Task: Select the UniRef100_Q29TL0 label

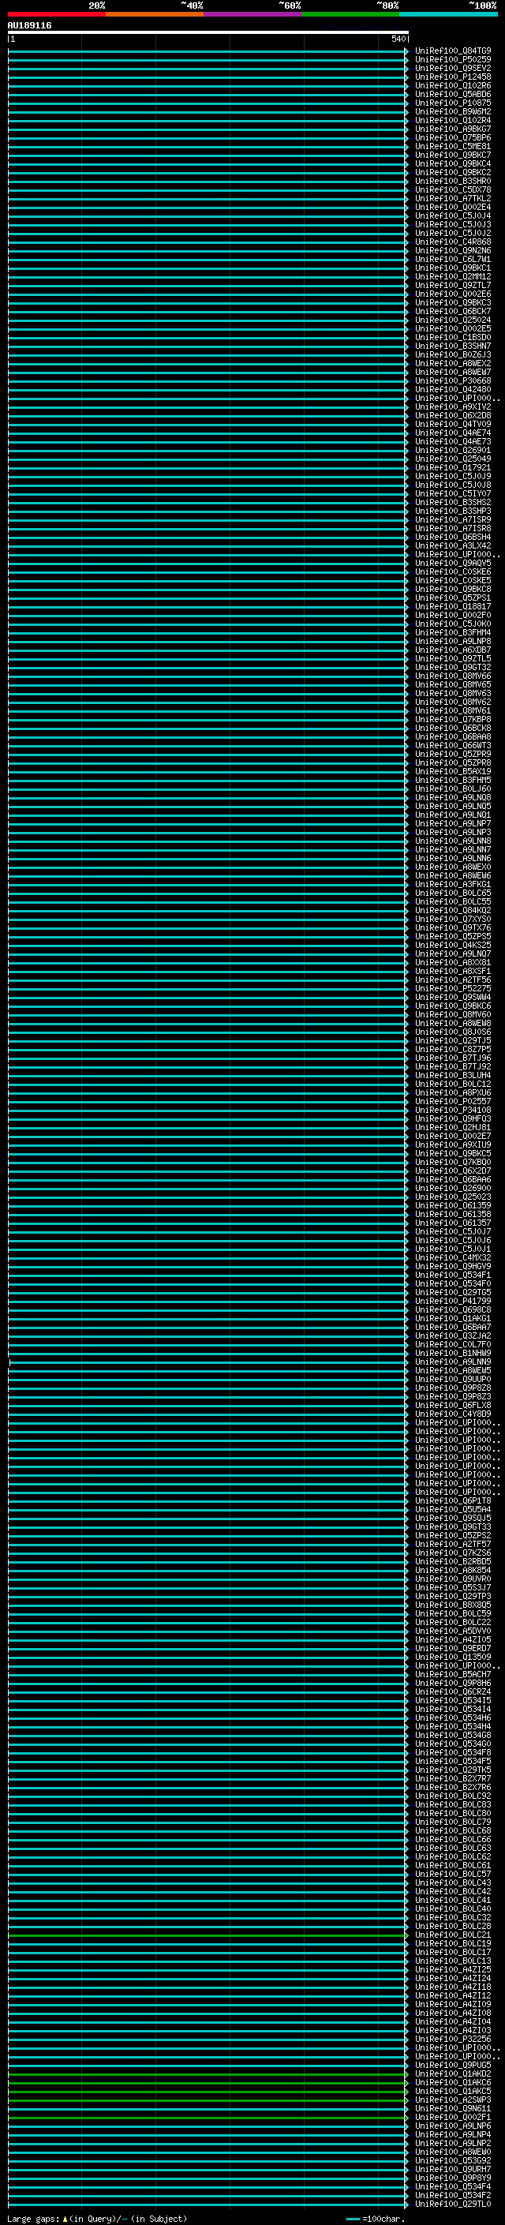Action: pos(453,2204)
